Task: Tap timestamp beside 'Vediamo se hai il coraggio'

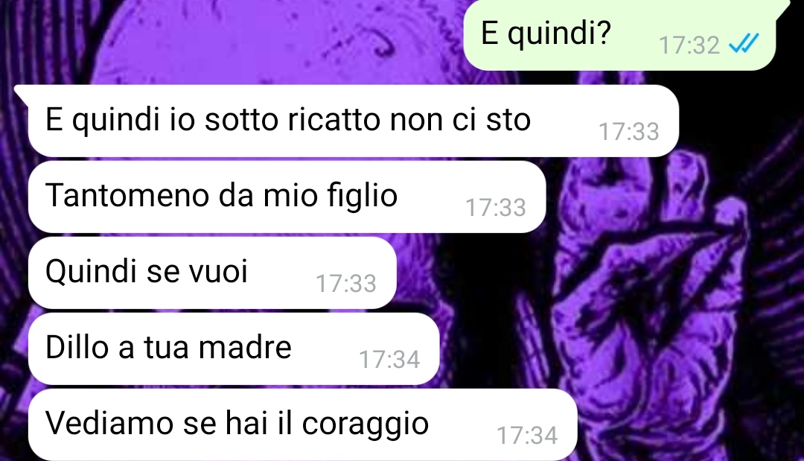Action: coord(527,436)
